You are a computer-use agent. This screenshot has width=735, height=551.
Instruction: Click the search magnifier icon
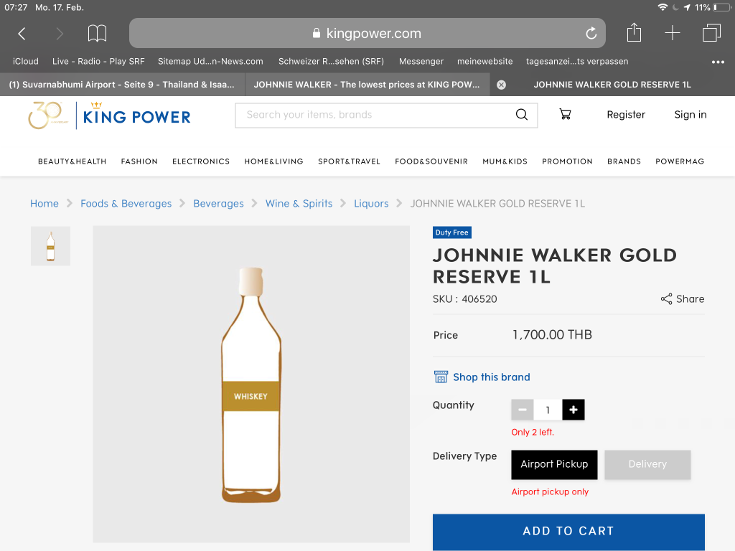point(522,115)
